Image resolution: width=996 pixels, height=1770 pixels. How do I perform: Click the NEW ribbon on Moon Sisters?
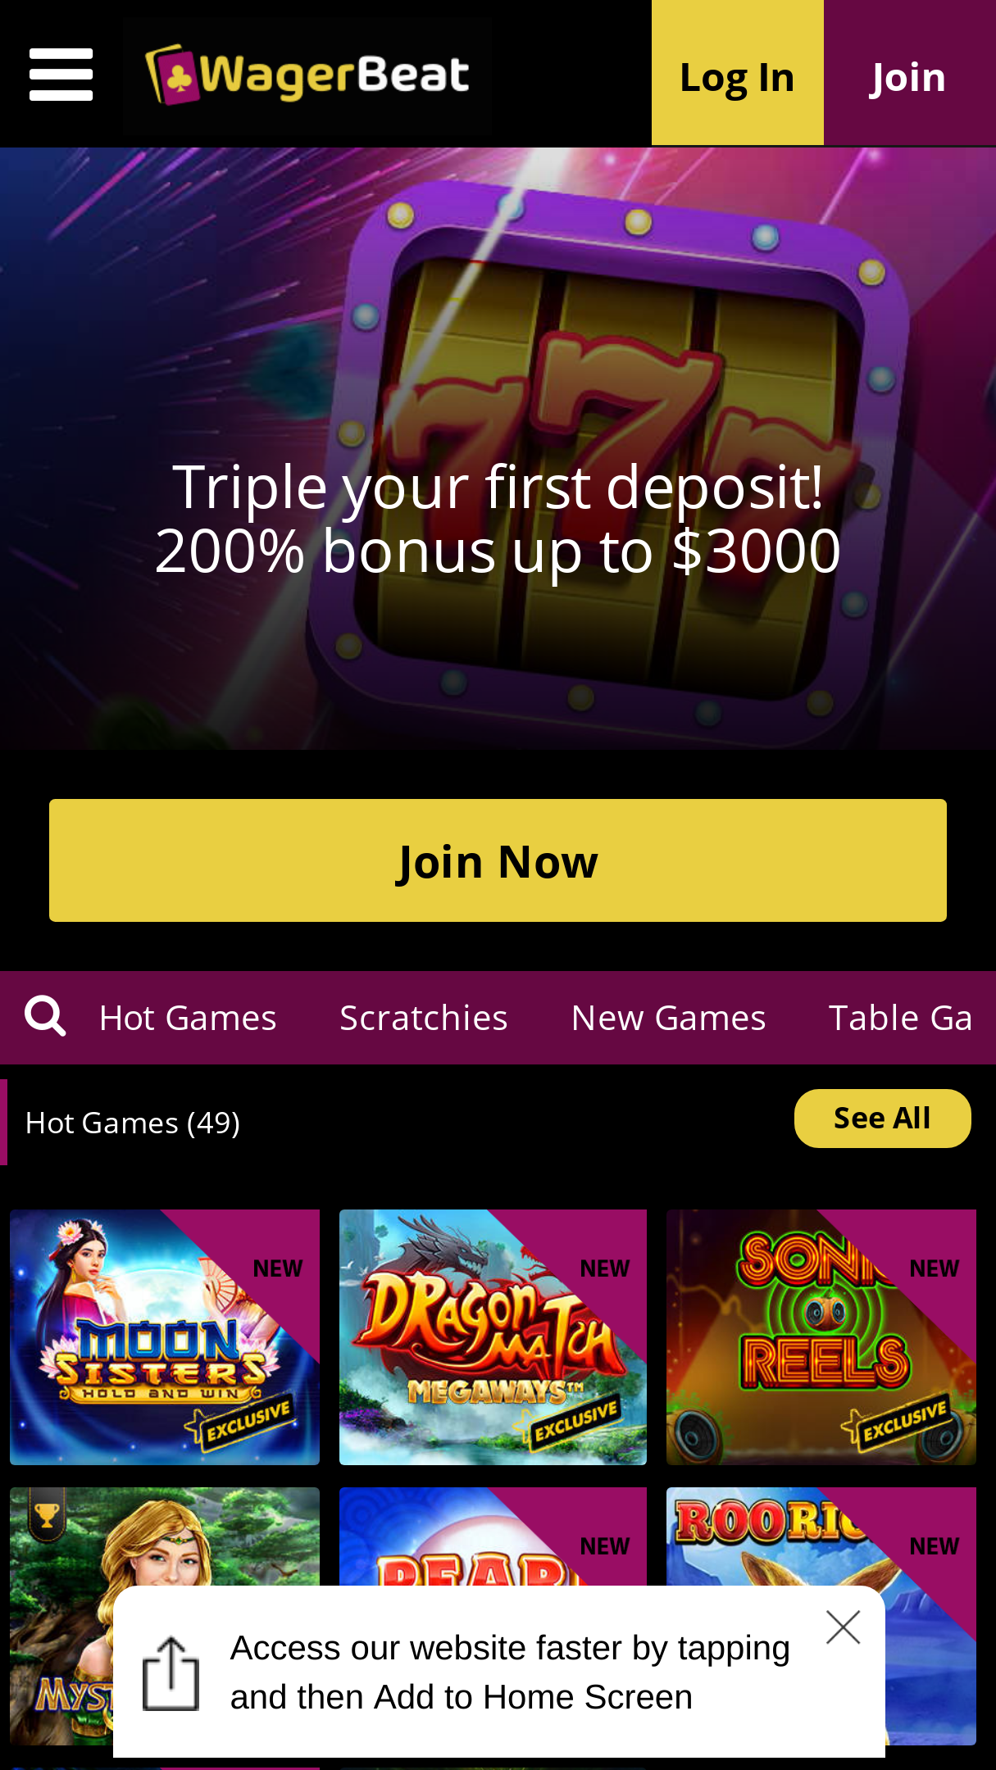(x=278, y=1268)
